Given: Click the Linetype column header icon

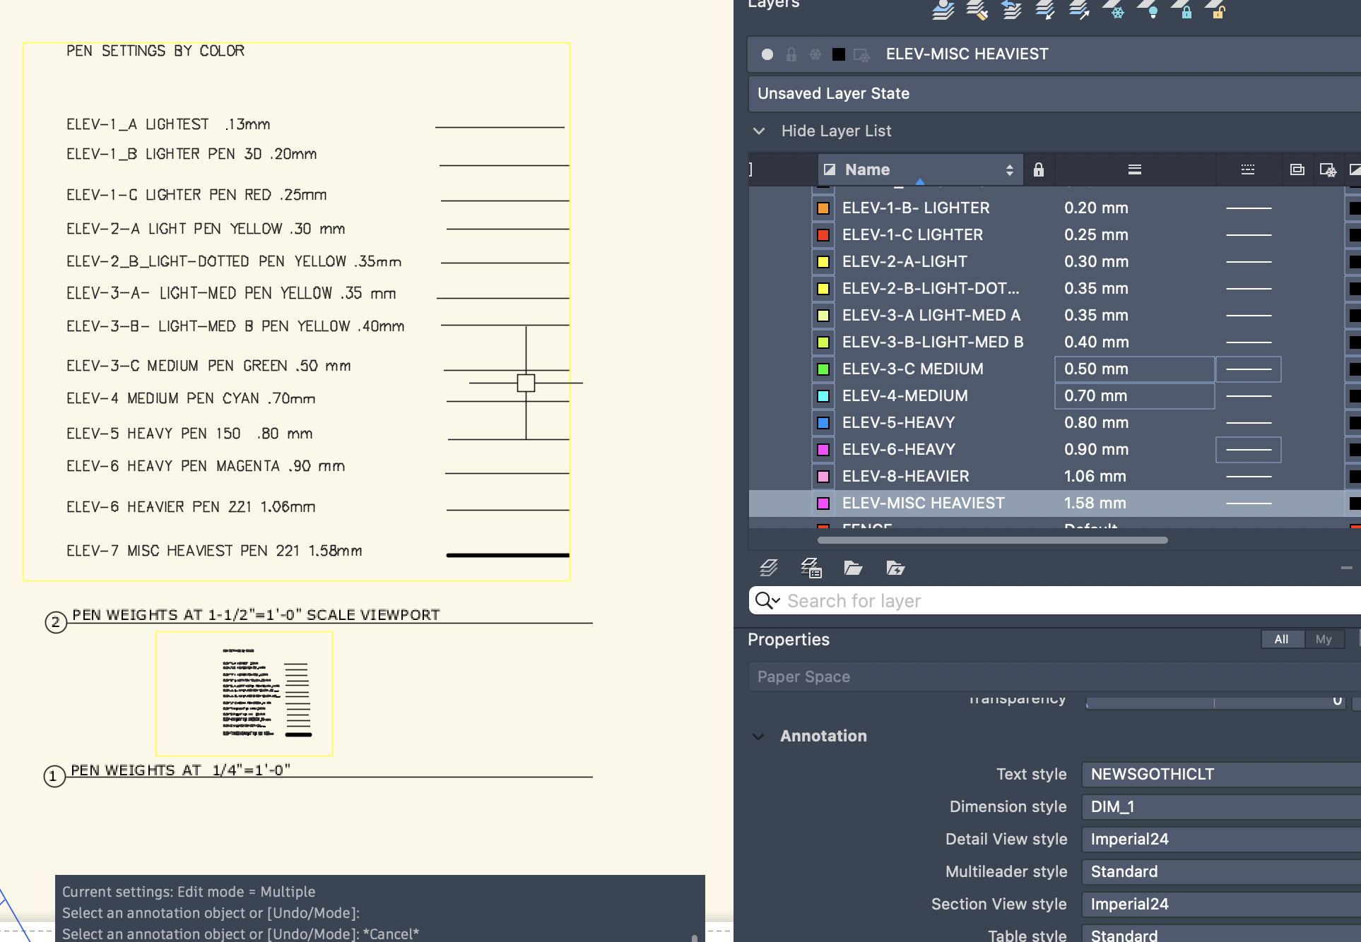Looking at the screenshot, I should point(1248,169).
